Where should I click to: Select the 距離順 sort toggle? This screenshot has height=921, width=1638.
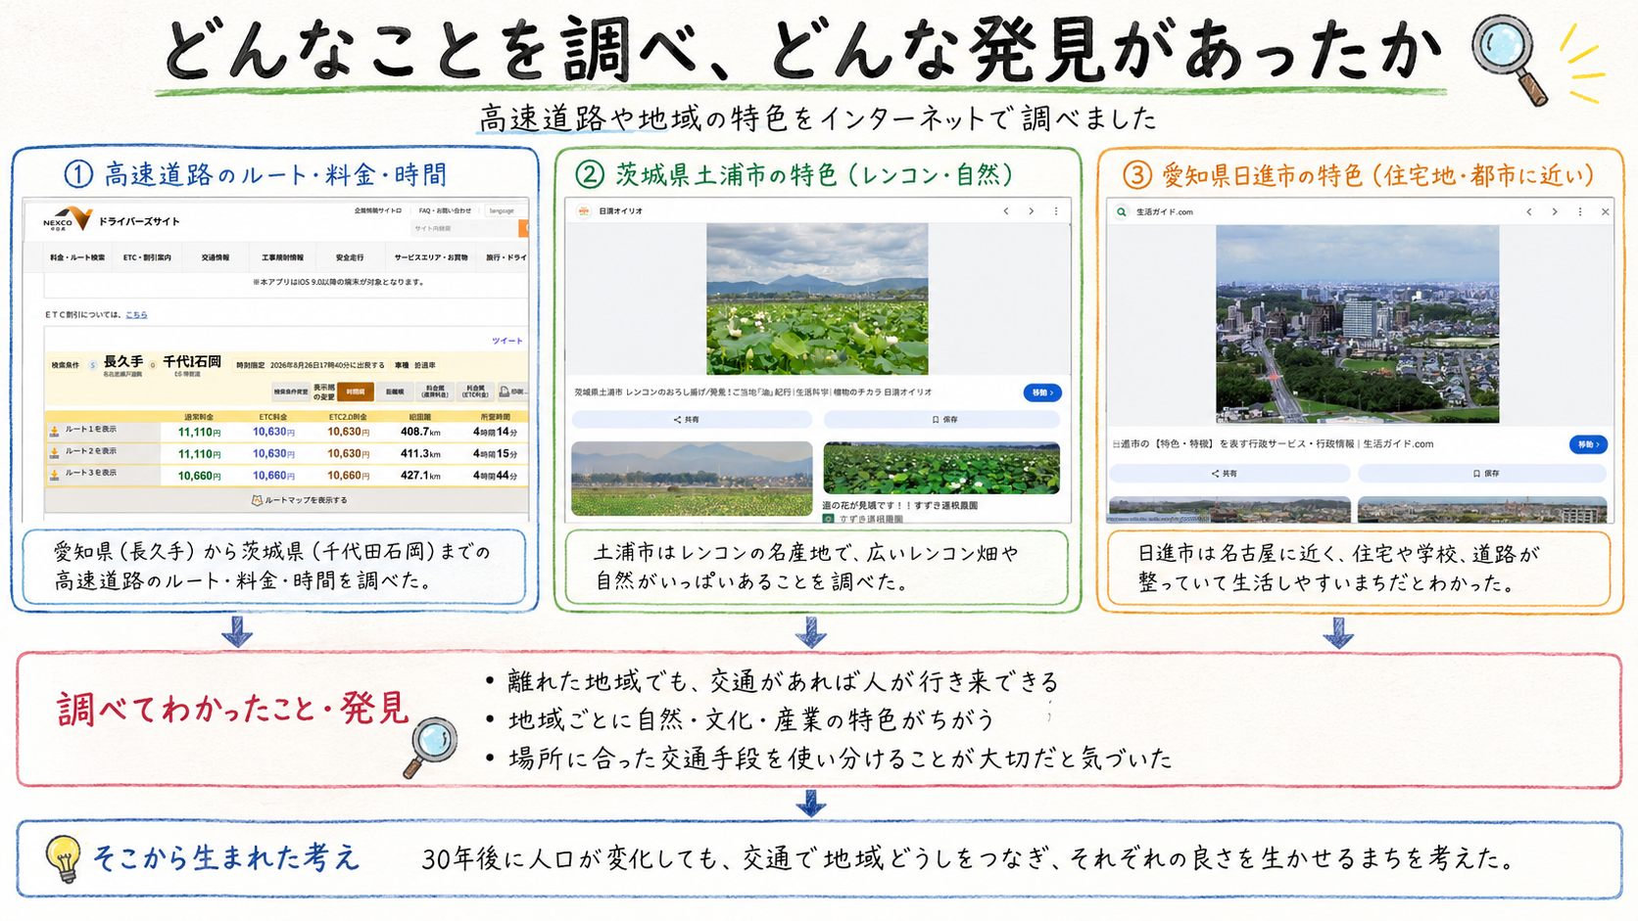[x=395, y=391]
